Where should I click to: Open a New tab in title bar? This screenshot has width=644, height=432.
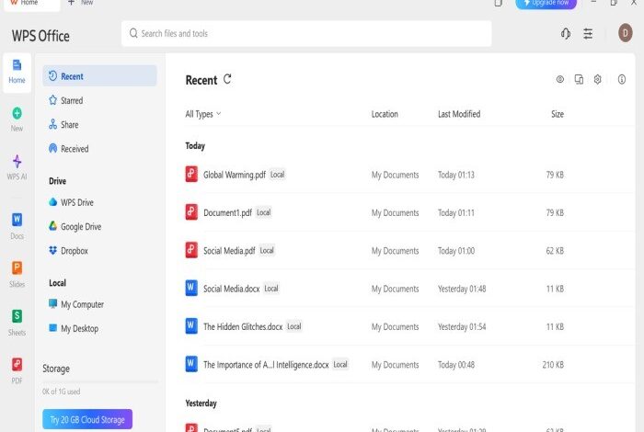tap(81, 3)
